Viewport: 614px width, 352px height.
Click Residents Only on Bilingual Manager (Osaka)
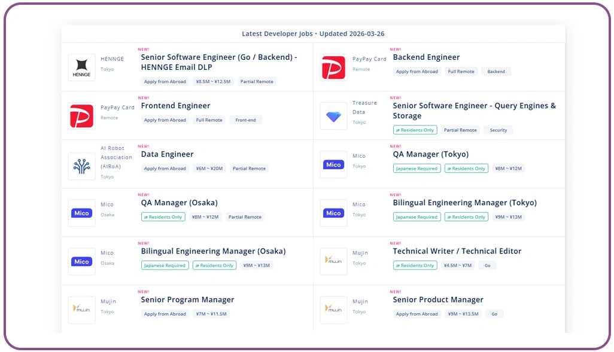tap(215, 265)
